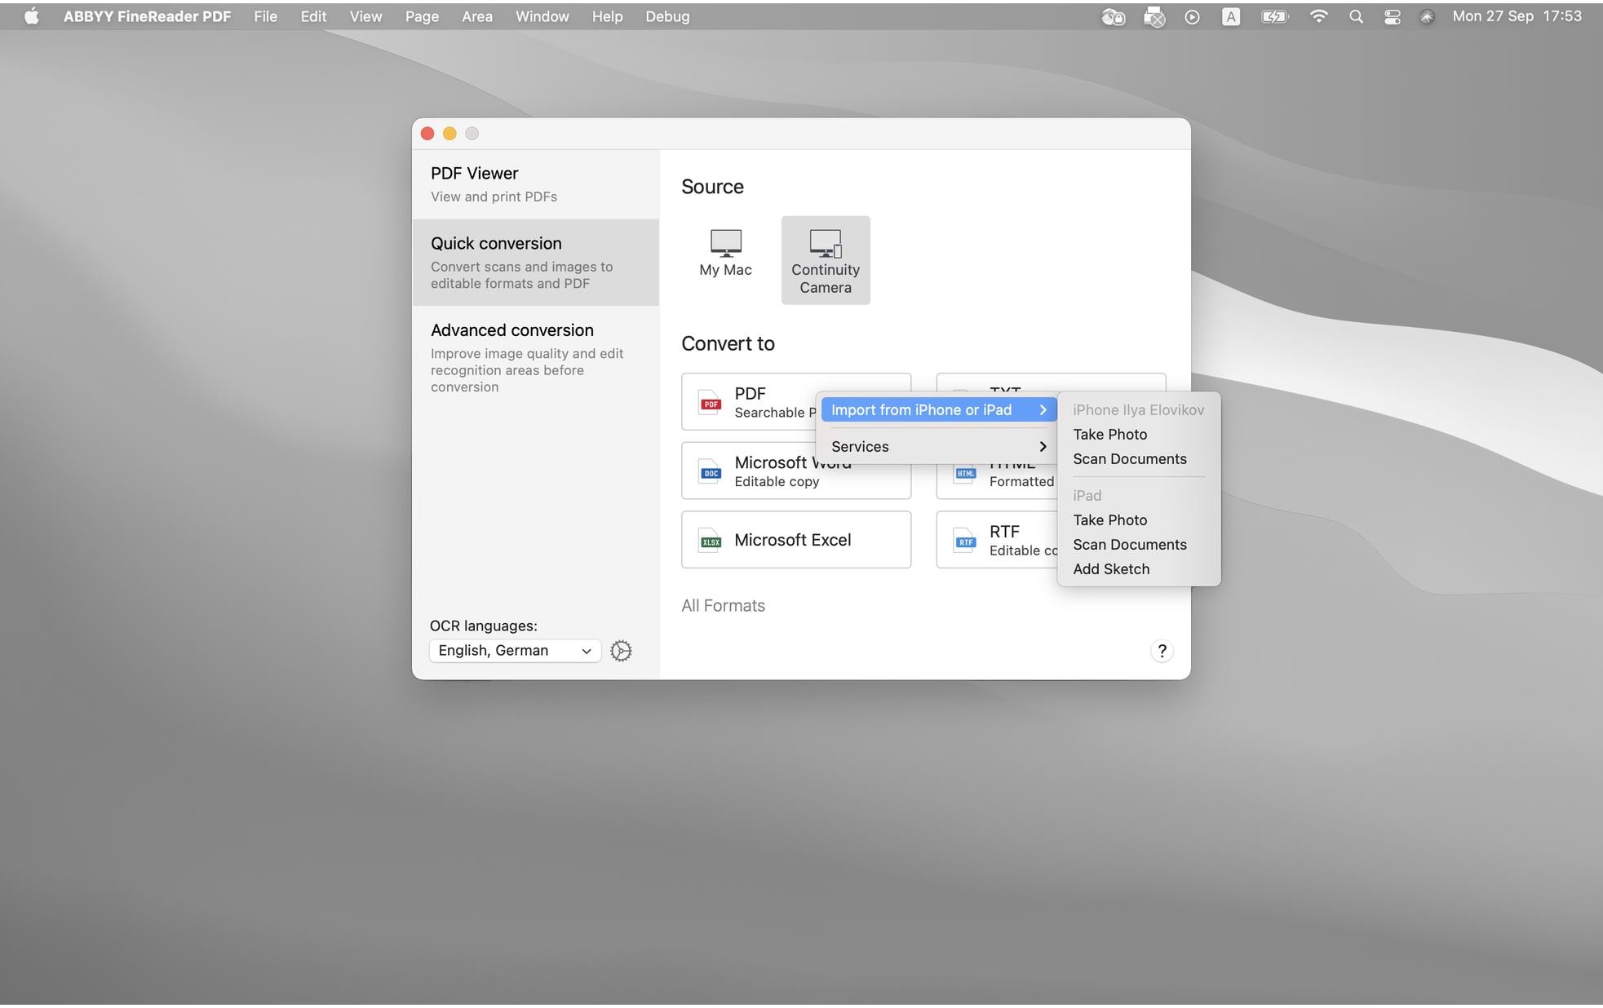
Task: Click the help question mark button
Action: point(1160,650)
